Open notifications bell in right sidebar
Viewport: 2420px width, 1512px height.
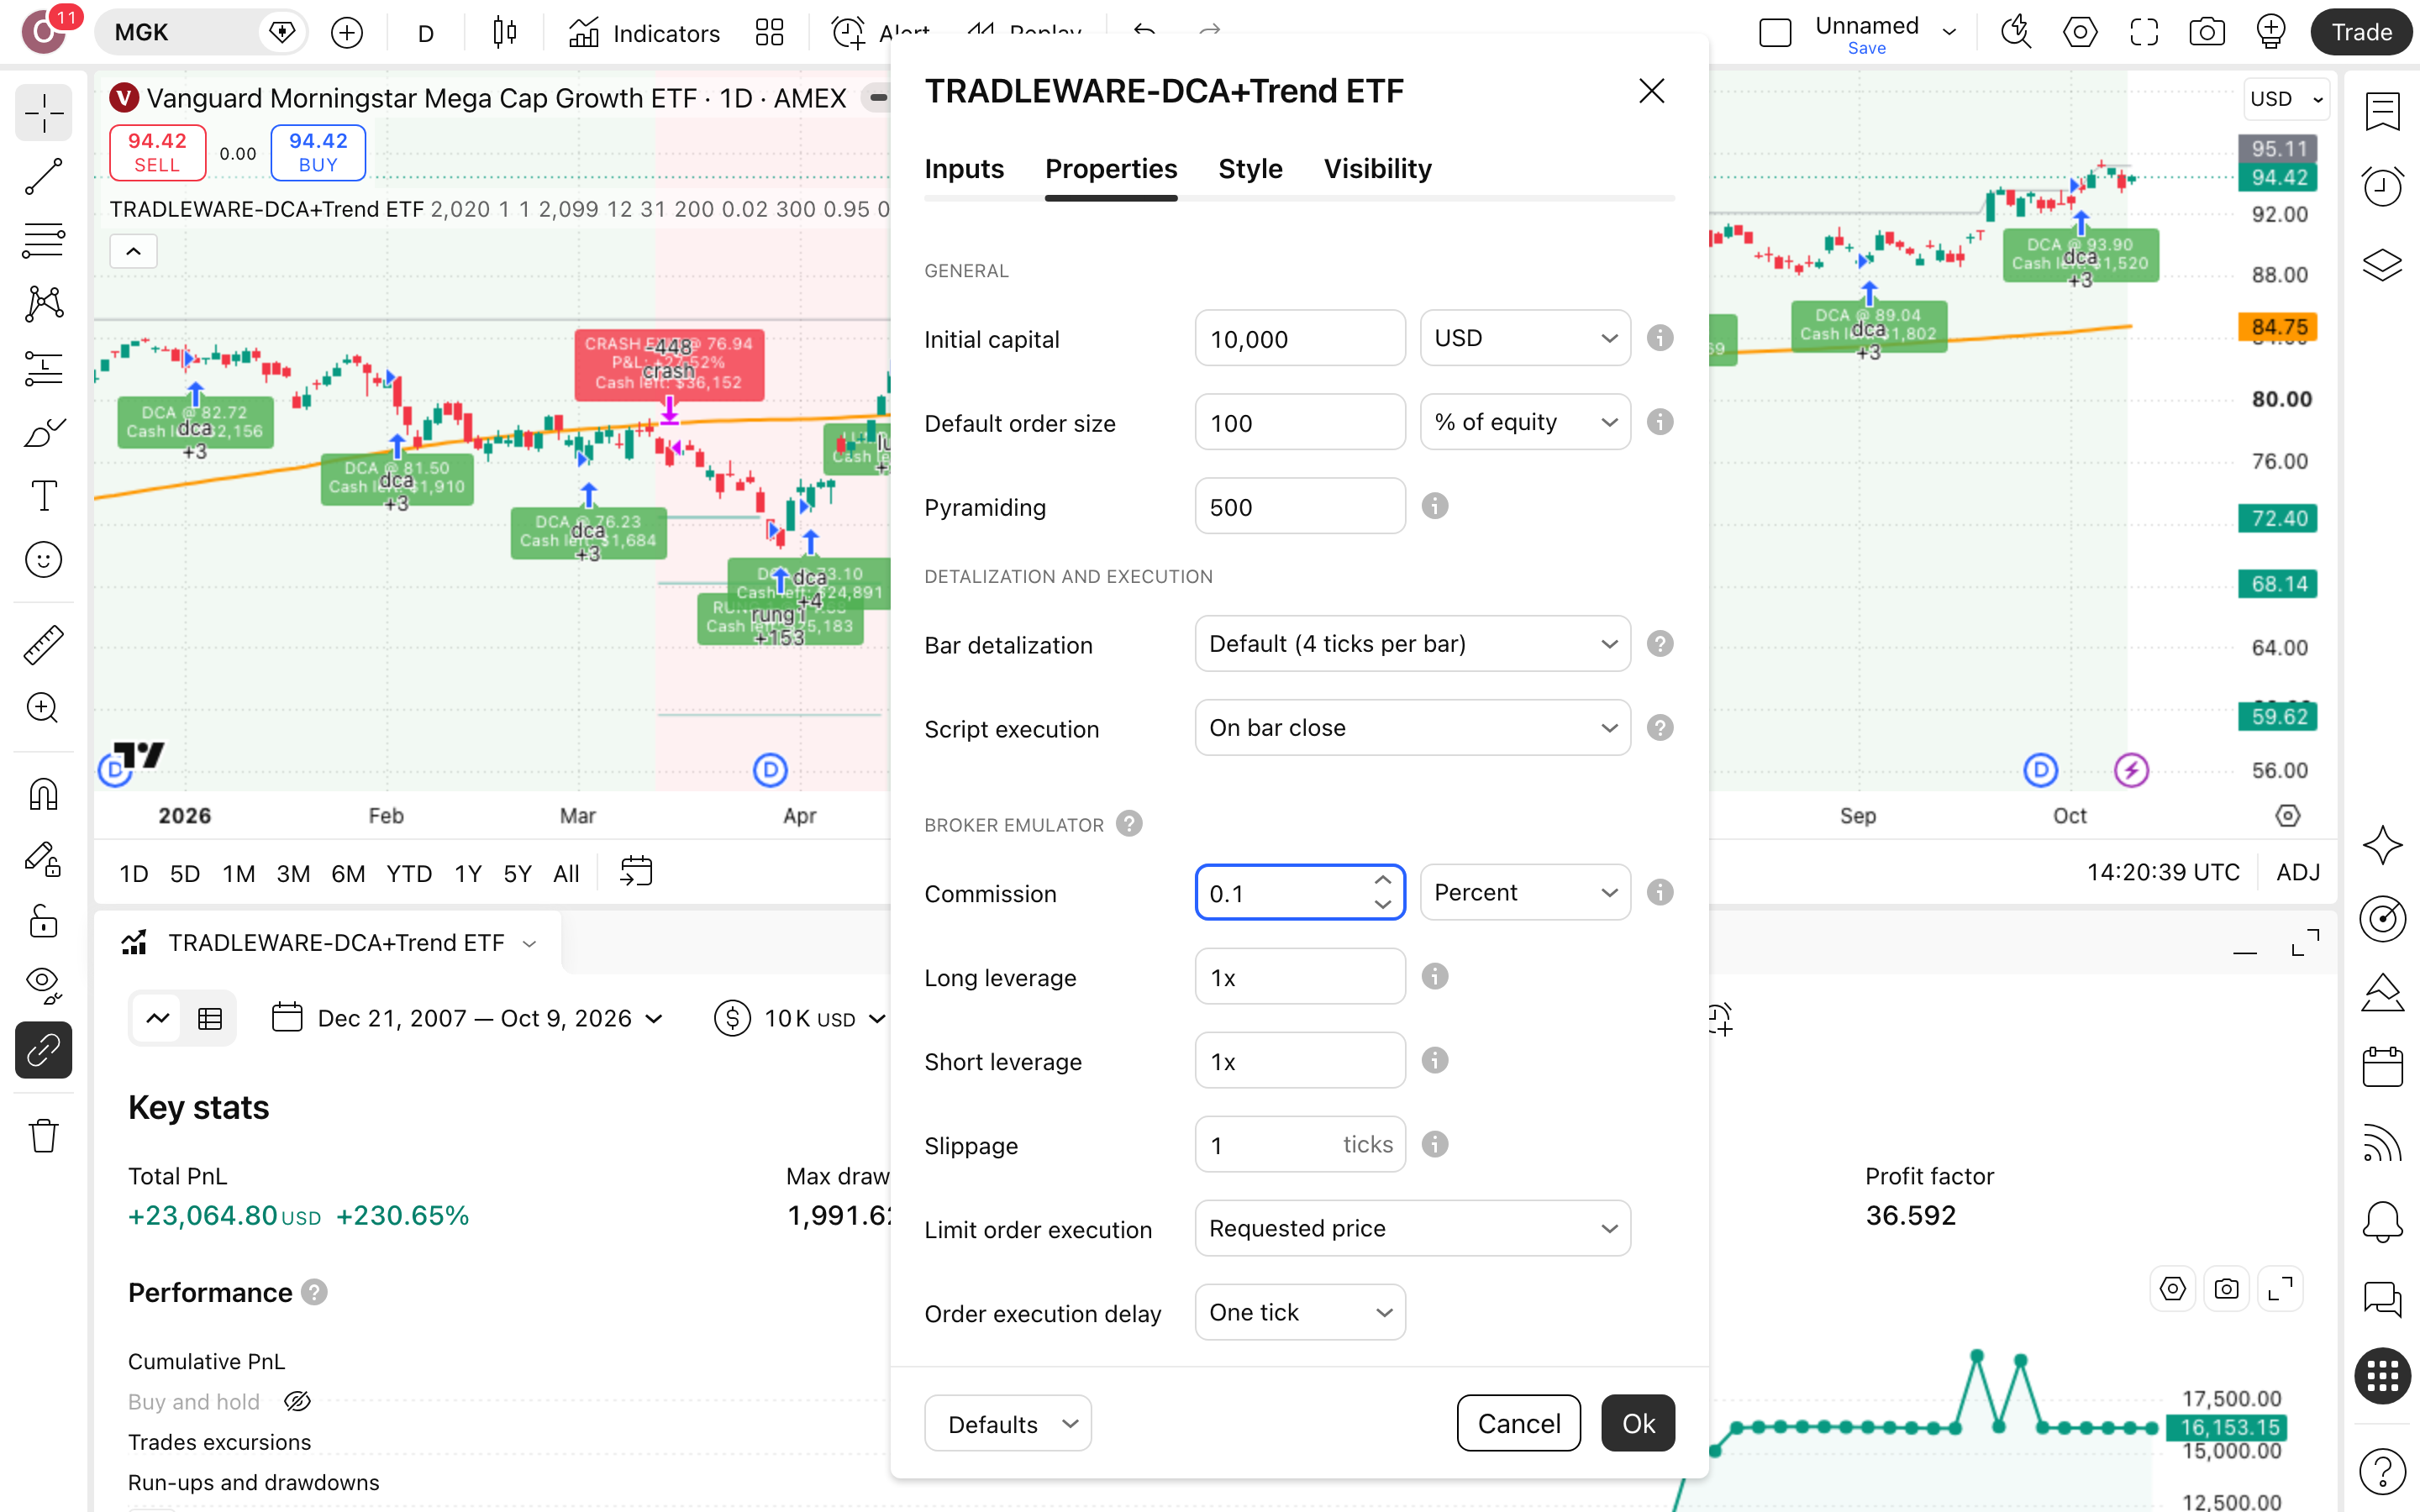[2382, 1221]
